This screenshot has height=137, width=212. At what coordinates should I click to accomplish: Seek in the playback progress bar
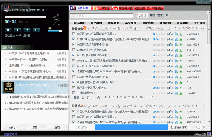pyautogui.click(x=25, y=17)
